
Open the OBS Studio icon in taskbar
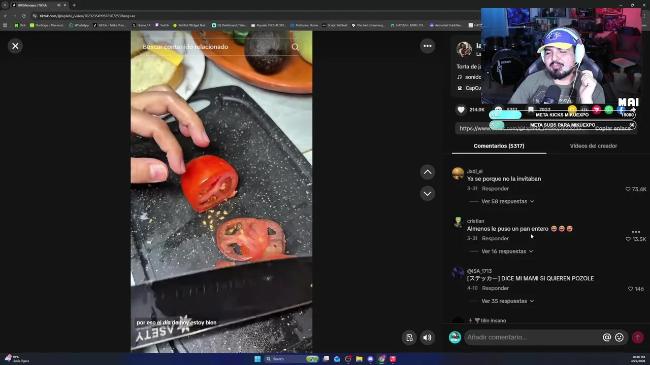point(348,359)
